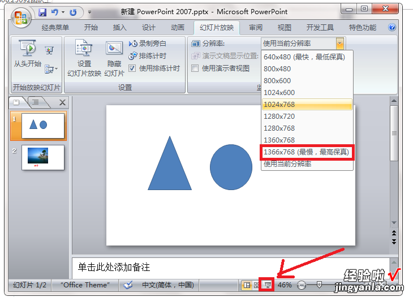
Task: Redo the last action
Action: [73, 12]
